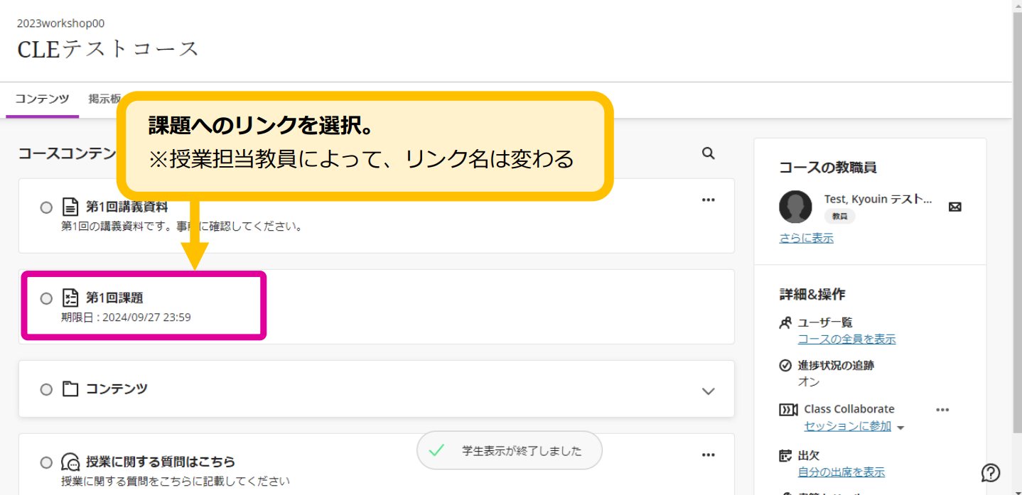Viewport: 1022px width, 495px height.
Task: Open the help question mark icon
Action: pos(991,472)
